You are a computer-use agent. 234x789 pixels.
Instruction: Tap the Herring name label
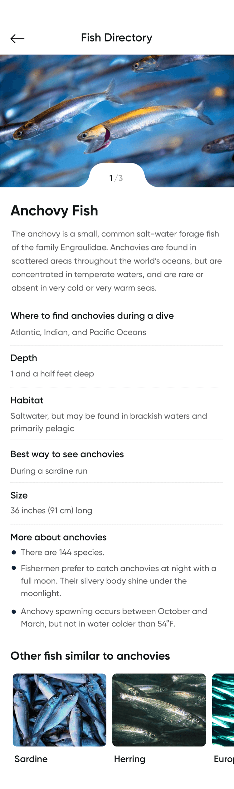tap(129, 759)
